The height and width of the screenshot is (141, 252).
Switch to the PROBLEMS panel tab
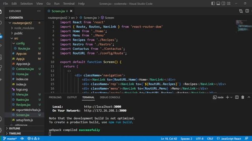[55, 98]
